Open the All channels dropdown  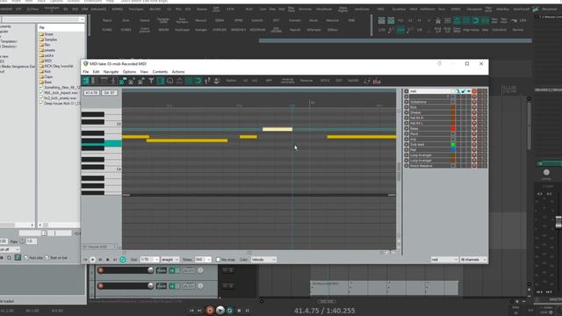473,260
